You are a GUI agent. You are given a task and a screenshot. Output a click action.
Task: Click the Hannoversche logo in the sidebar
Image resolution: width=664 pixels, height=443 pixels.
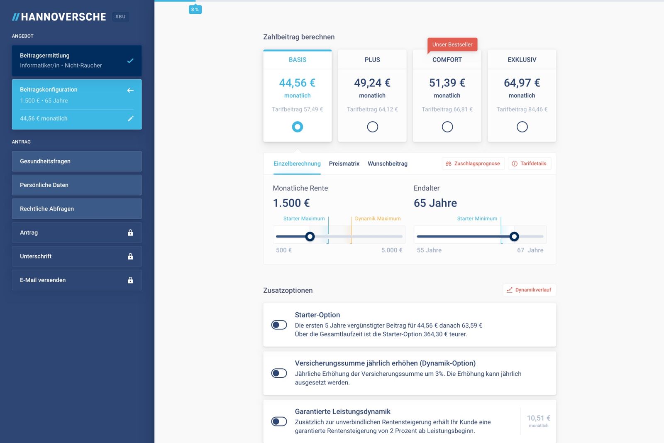[59, 17]
